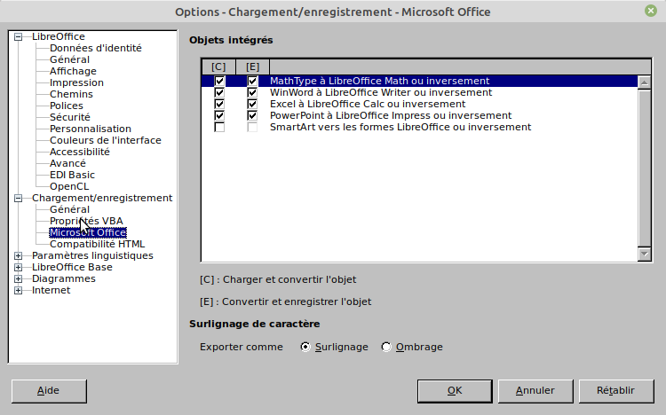The image size is (666, 415).
Task: Select the Excel à LibreOffice Calc row
Action: [420, 104]
